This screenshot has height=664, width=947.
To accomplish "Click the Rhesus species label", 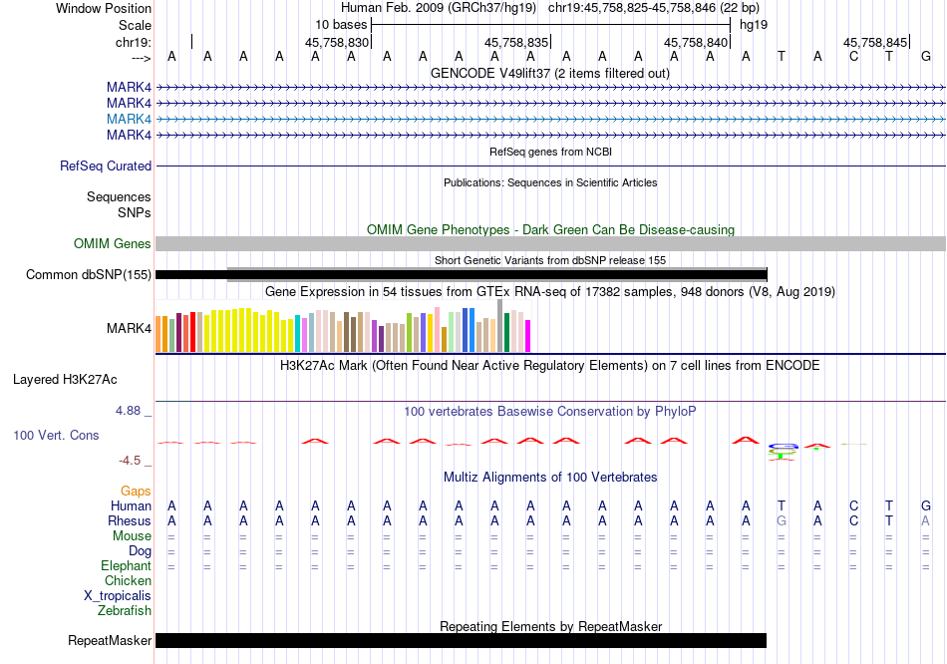I will pos(130,520).
